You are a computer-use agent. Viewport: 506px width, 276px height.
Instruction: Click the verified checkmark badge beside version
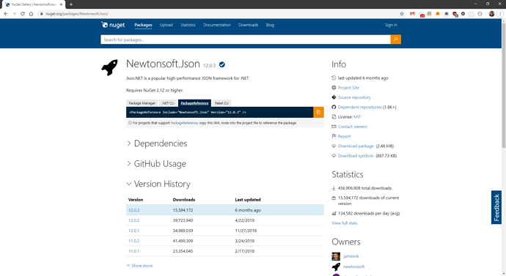(x=222, y=64)
